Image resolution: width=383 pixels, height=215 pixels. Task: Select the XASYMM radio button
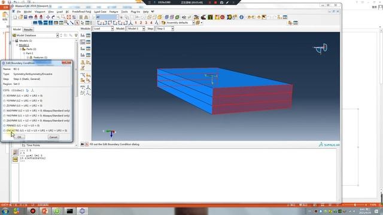pos(4,110)
